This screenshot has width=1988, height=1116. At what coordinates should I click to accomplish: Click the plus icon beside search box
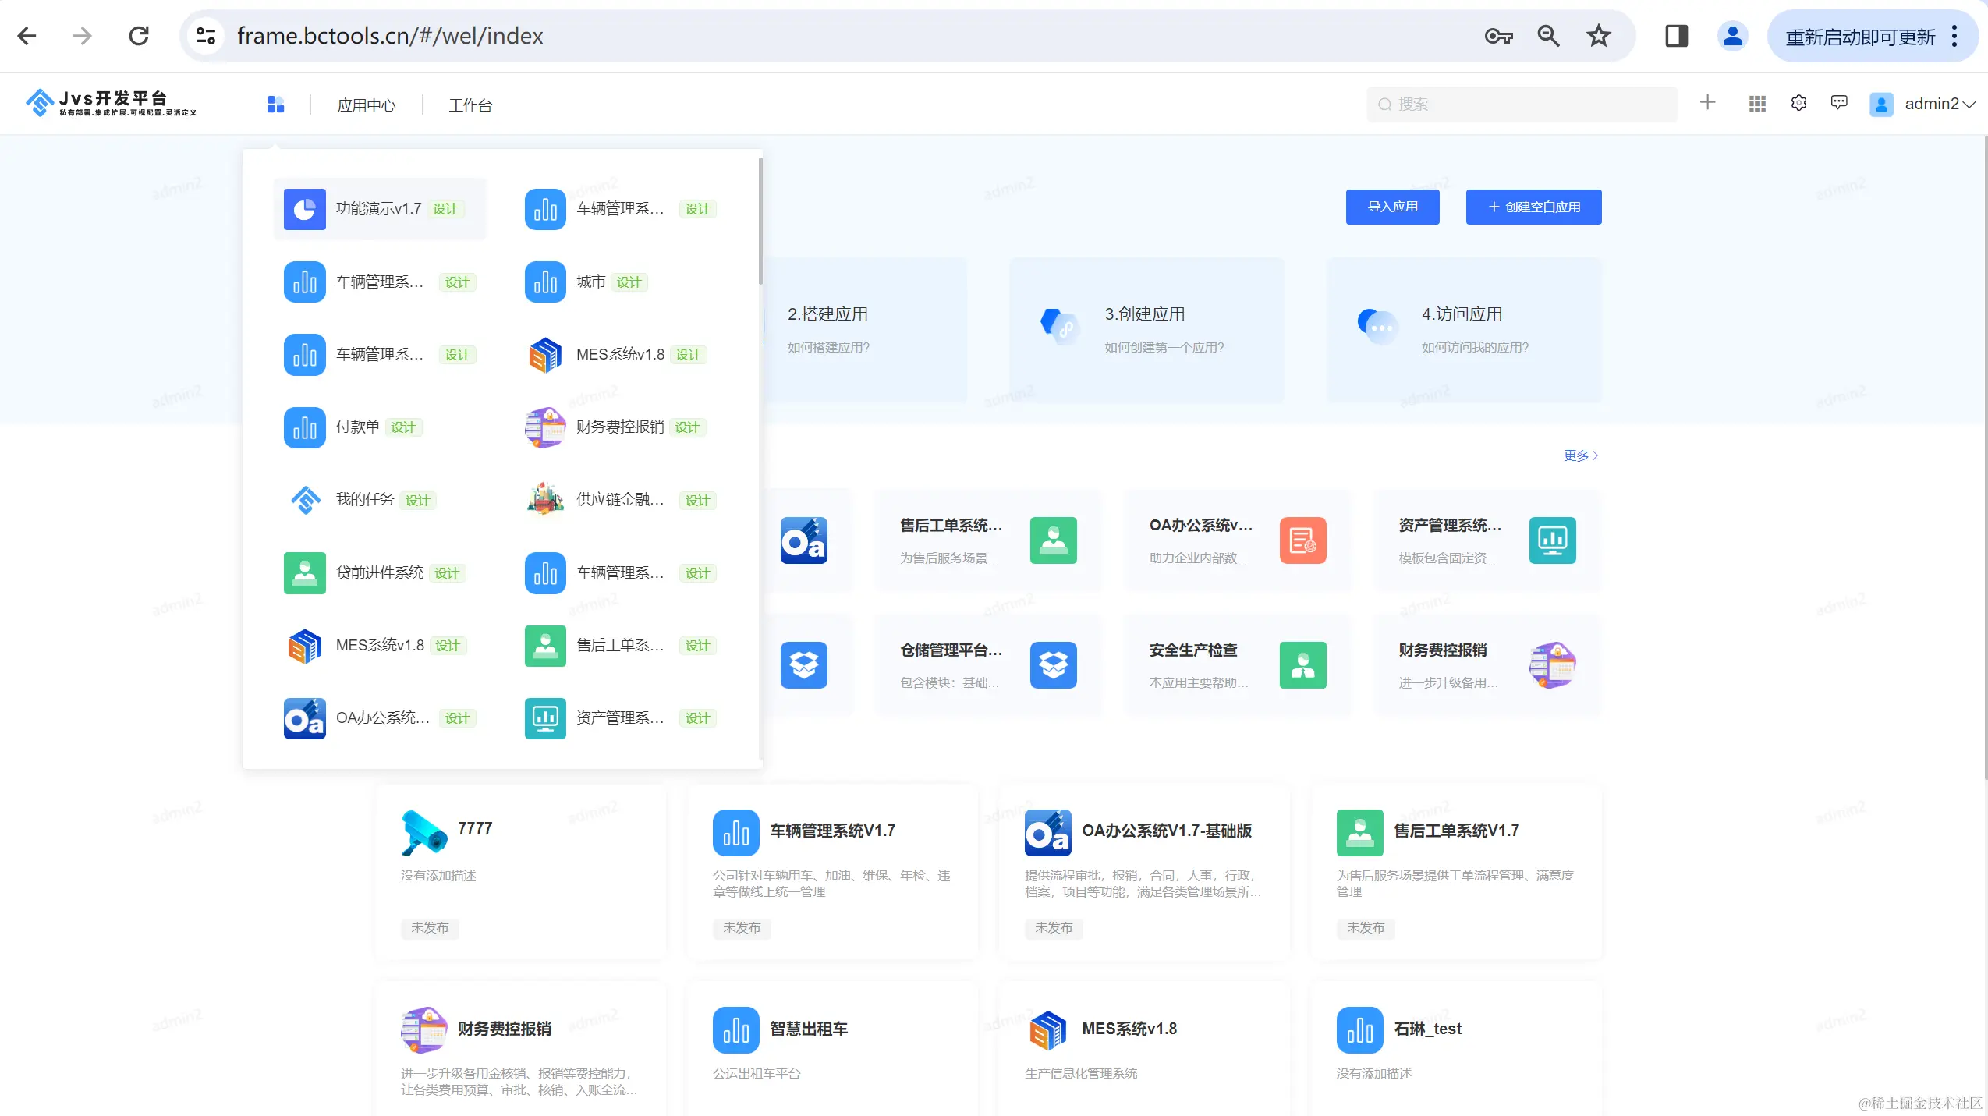[x=1707, y=103]
